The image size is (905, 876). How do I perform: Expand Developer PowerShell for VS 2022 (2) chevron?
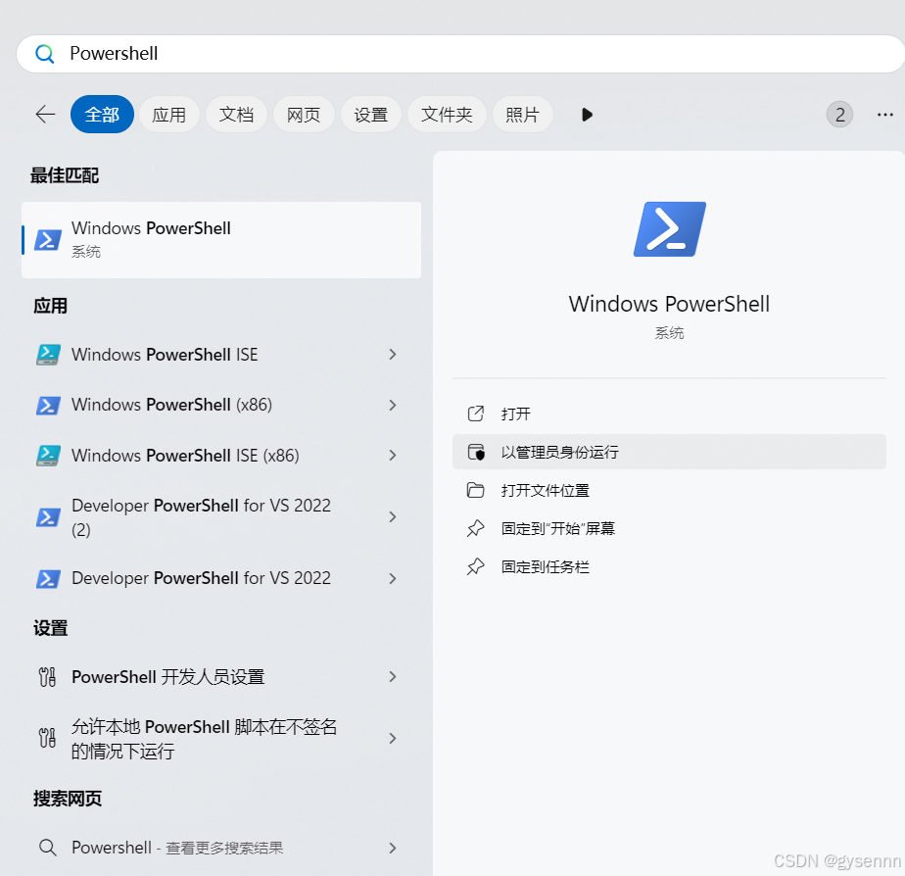(393, 516)
